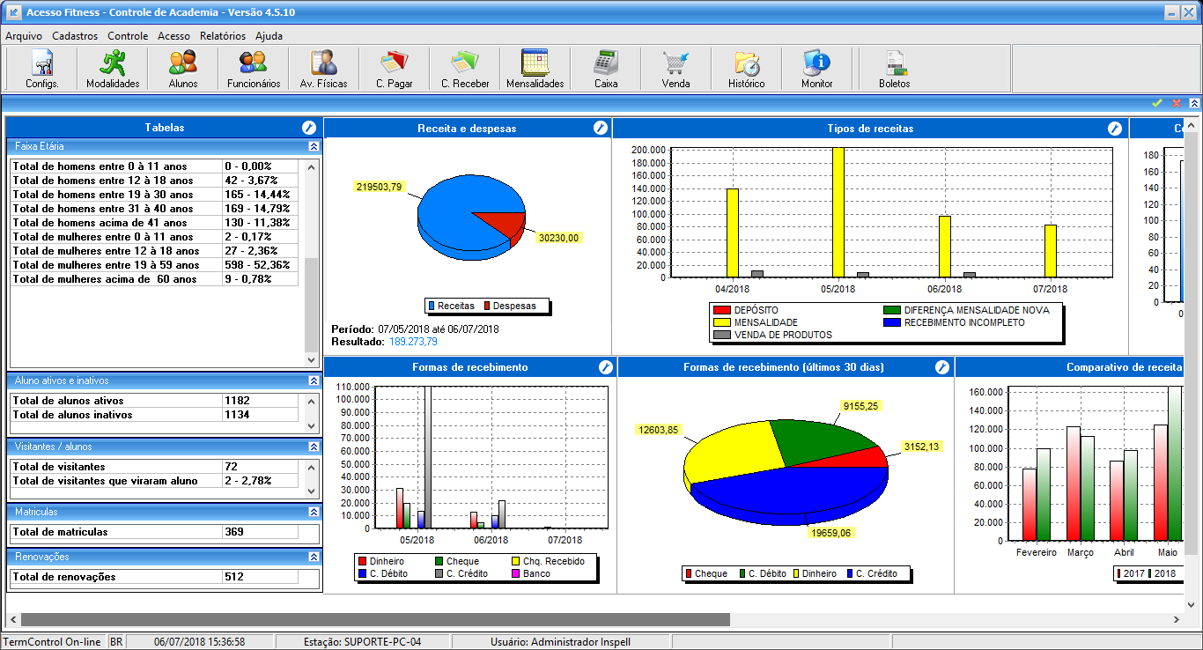Open the Venda shopping cart
This screenshot has height=650, width=1203.
coord(676,69)
